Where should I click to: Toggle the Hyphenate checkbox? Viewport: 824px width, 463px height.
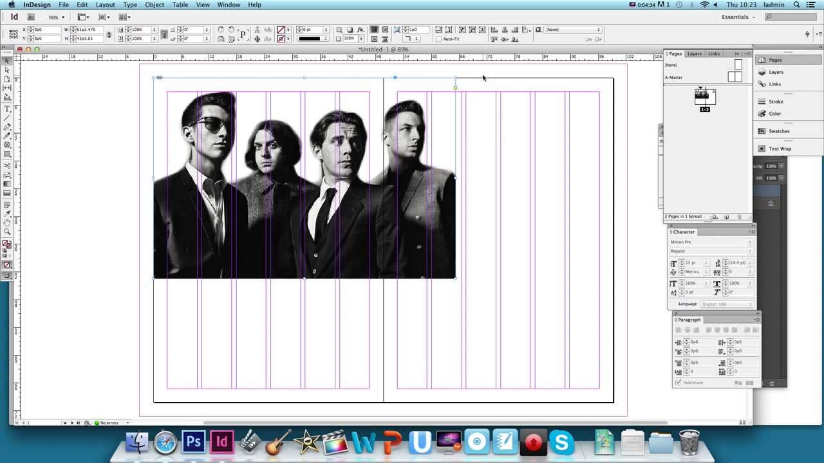tap(678, 383)
